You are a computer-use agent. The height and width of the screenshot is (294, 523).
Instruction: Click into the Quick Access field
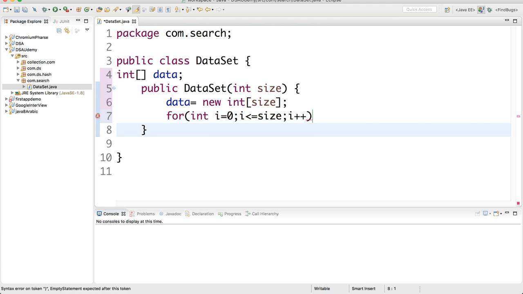419,9
